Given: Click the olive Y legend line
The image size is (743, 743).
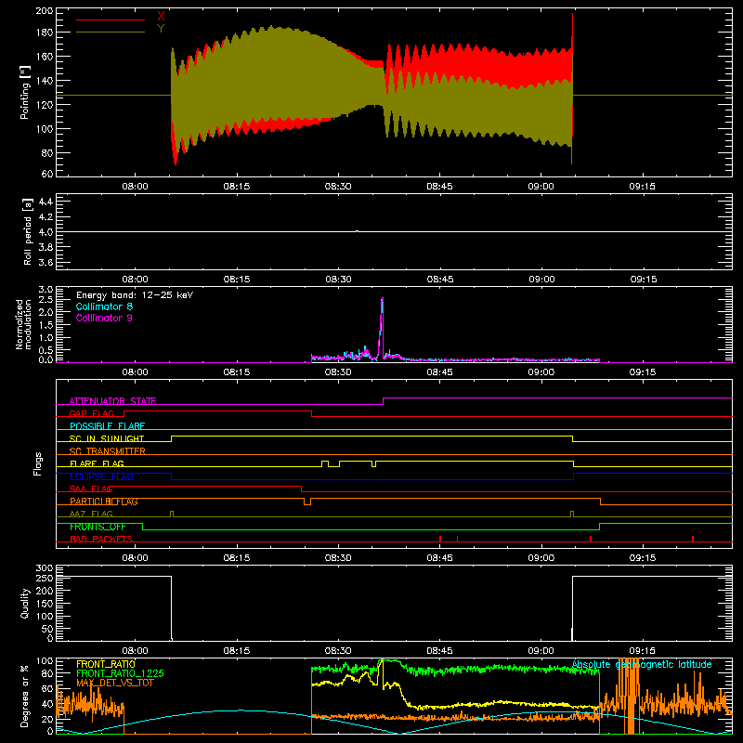Looking at the screenshot, I should coord(111,32).
